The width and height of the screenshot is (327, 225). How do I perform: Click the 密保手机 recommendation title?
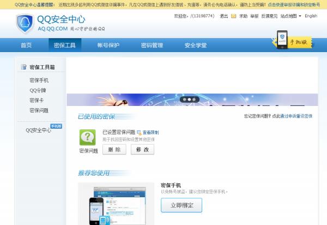pos(171,185)
